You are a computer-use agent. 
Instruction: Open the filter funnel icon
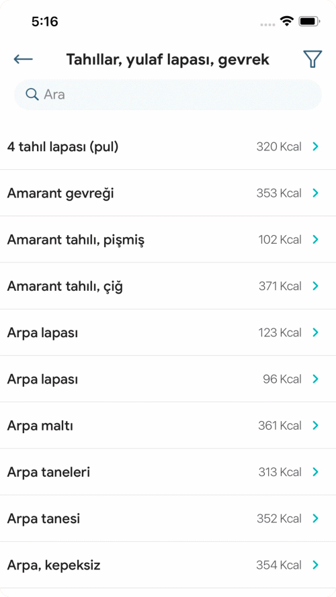(x=312, y=59)
